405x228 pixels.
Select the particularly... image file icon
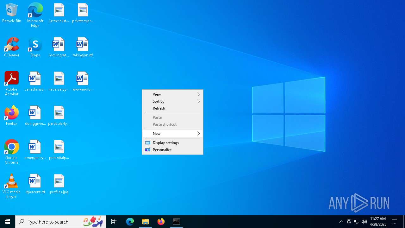[59, 116]
